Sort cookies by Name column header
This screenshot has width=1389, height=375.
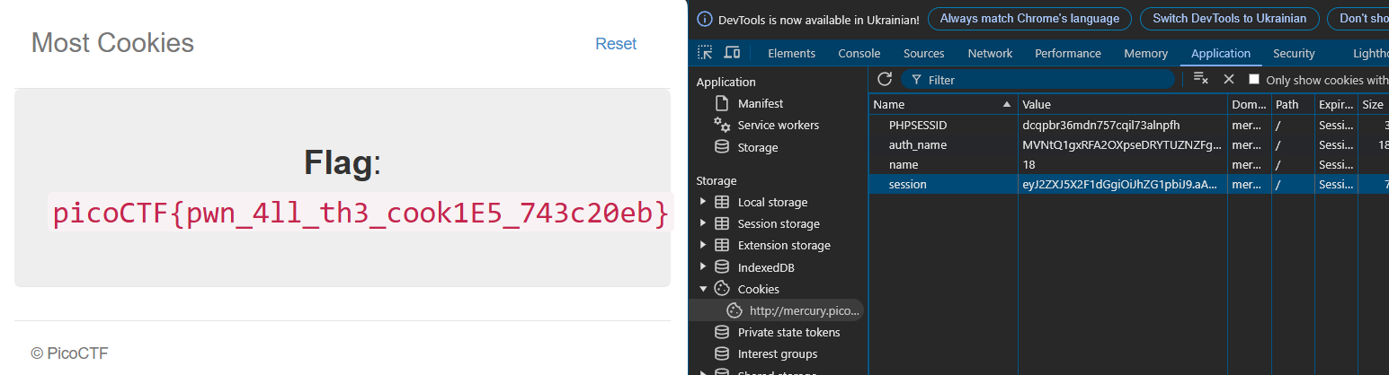(x=935, y=105)
